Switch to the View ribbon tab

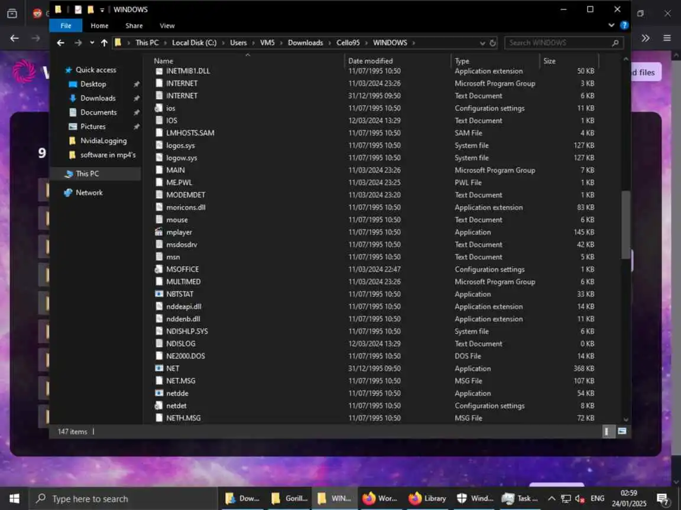click(167, 25)
